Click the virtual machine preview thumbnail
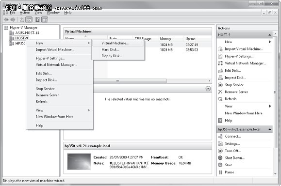This screenshot has width=281, height=186. click(79, 161)
